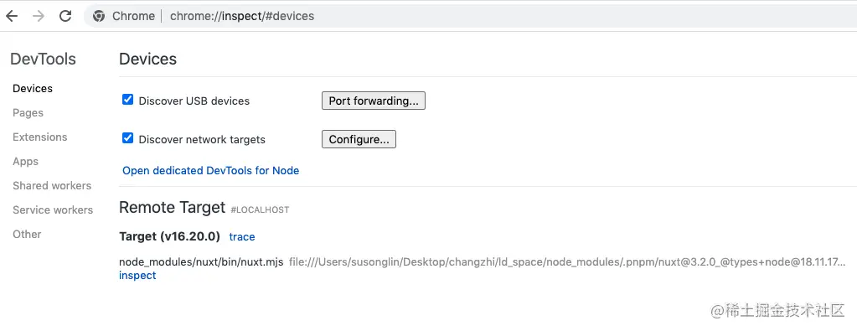This screenshot has width=857, height=331.
Task: Uncheck Discover network targets checkbox
Action: point(128,138)
